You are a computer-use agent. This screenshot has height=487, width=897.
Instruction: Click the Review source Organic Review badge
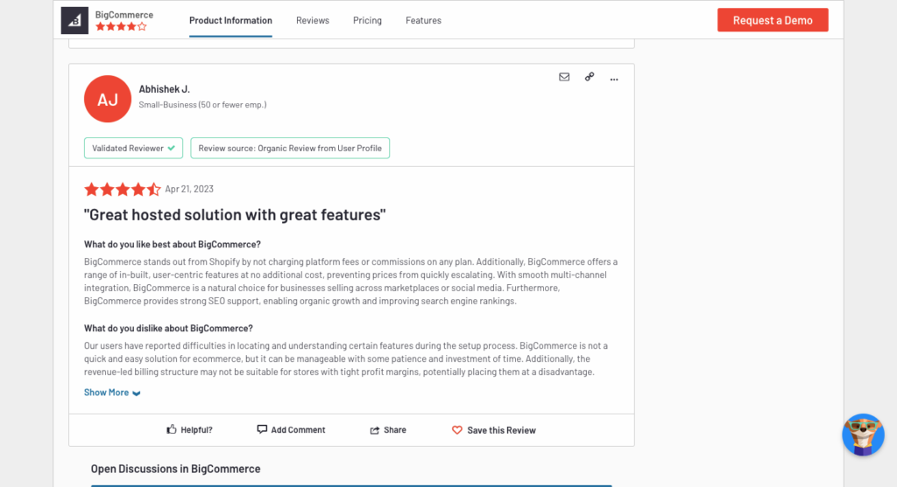(290, 148)
